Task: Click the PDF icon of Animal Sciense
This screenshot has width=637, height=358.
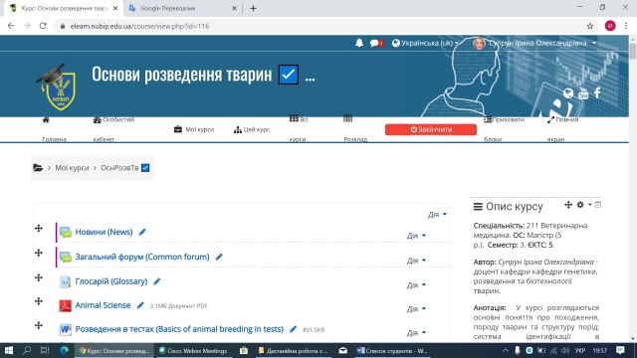Action: coord(65,305)
